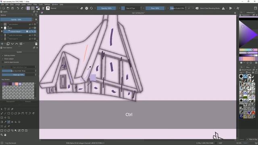The image size is (258, 145).
Task: Open the brush preset chooser
Action: [x=48, y=8]
